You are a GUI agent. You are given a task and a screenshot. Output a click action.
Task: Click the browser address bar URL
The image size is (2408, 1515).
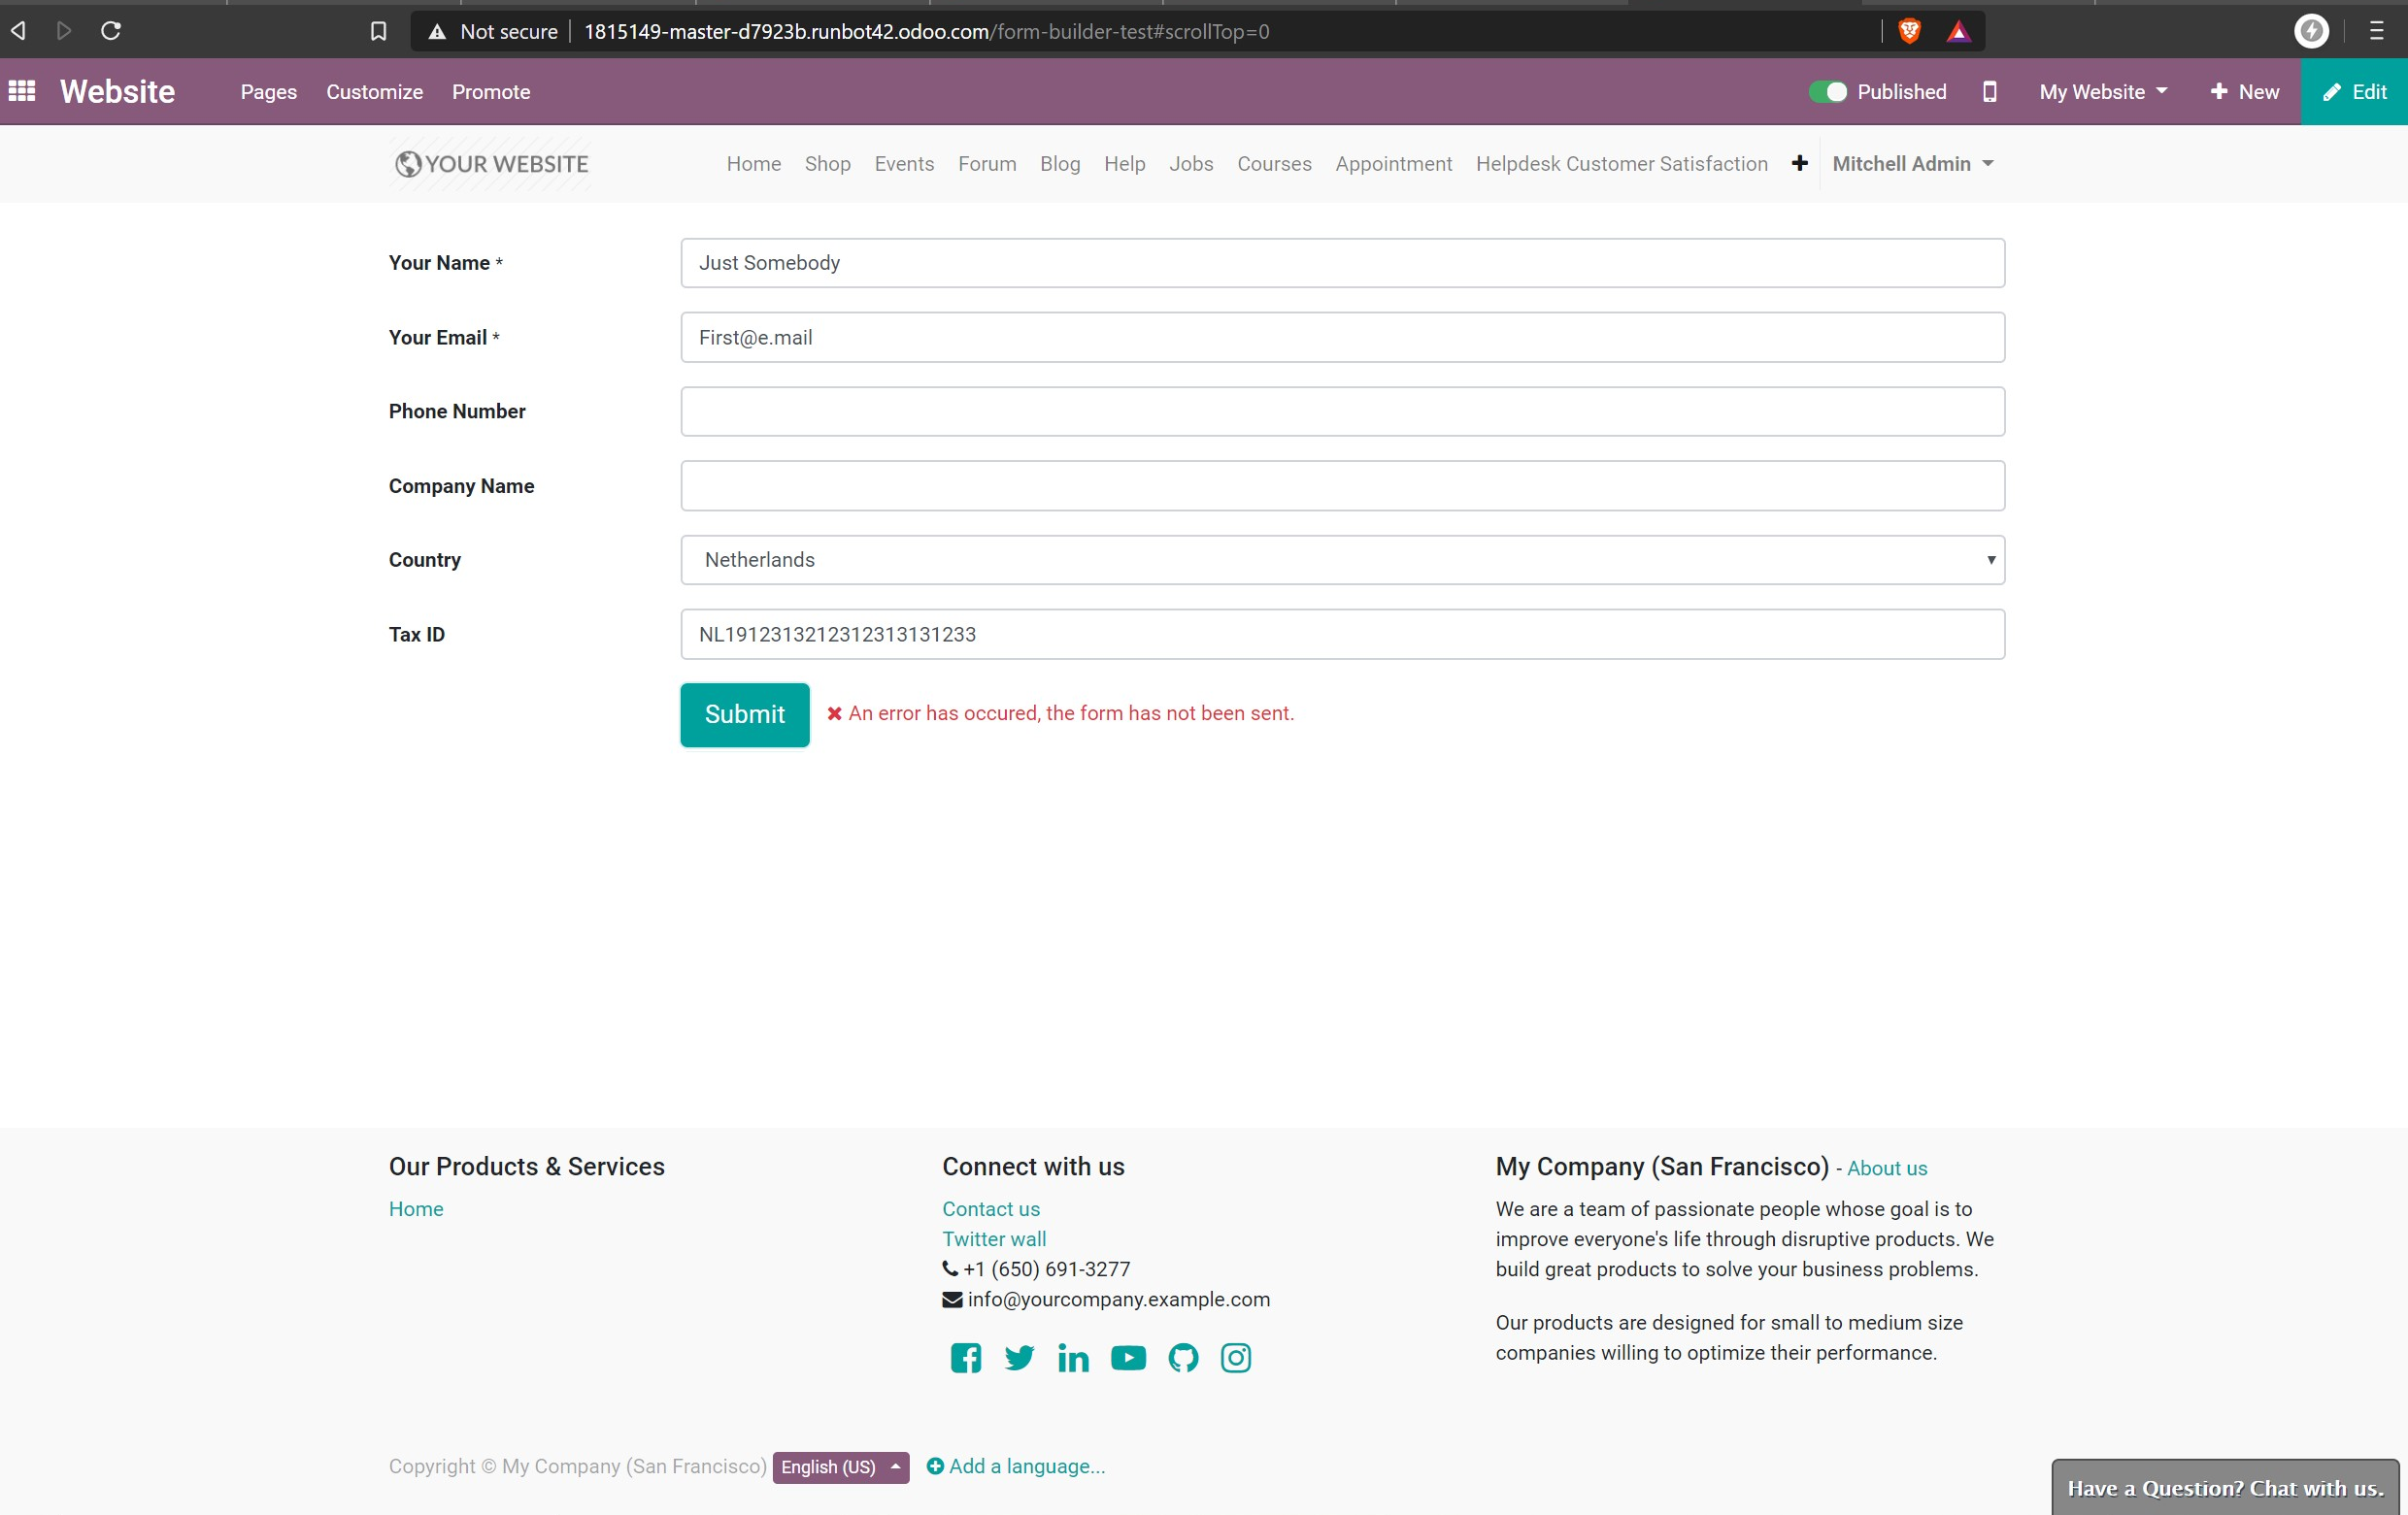point(926,31)
